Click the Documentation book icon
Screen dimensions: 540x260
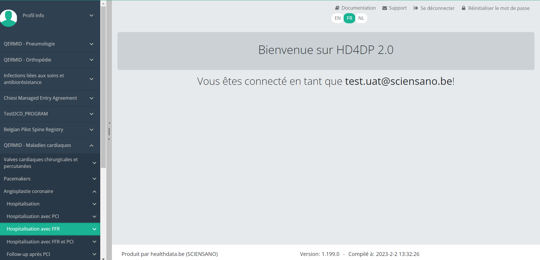(x=337, y=8)
